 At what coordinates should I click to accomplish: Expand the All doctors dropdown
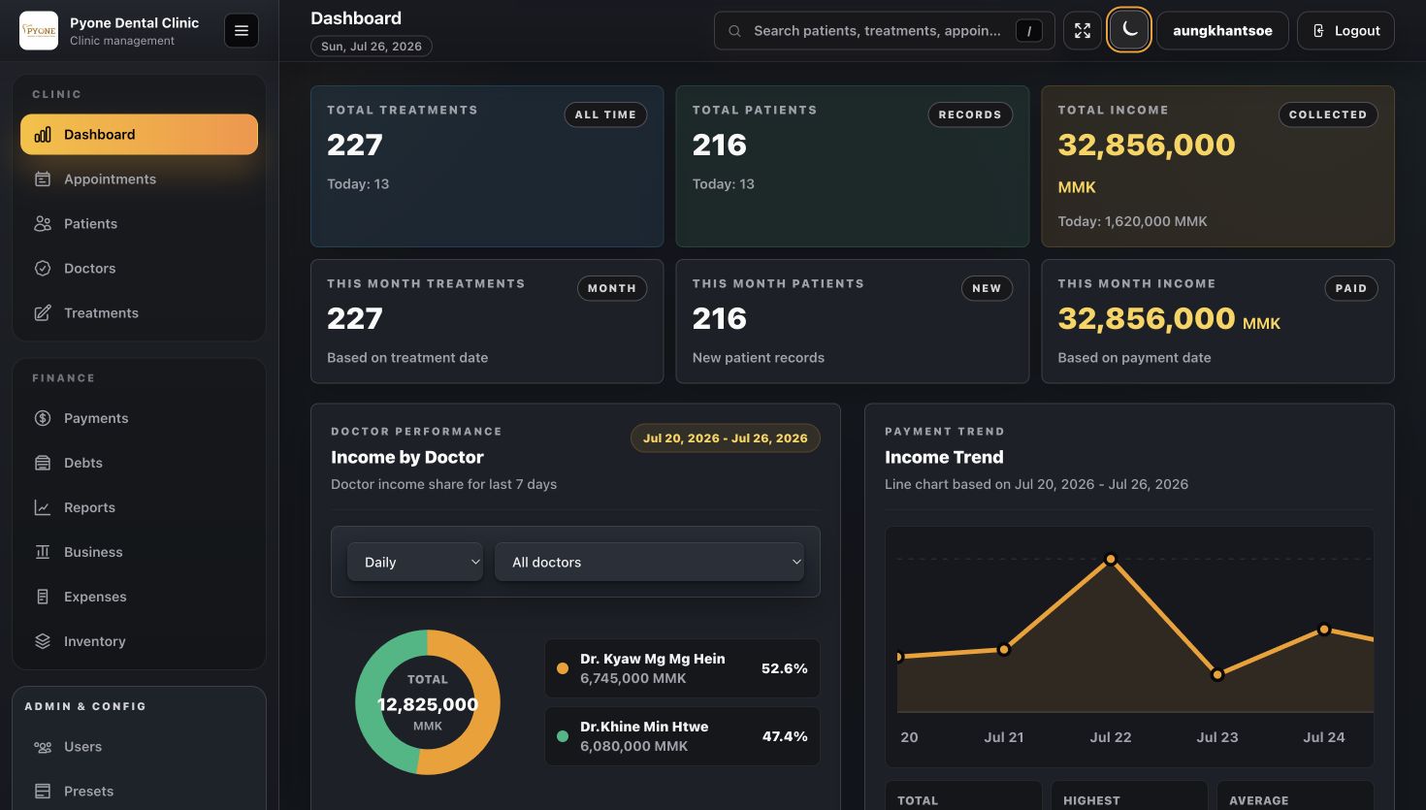click(x=649, y=563)
